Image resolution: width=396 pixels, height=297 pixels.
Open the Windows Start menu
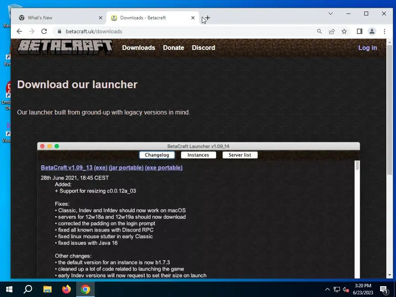[x=9, y=289]
